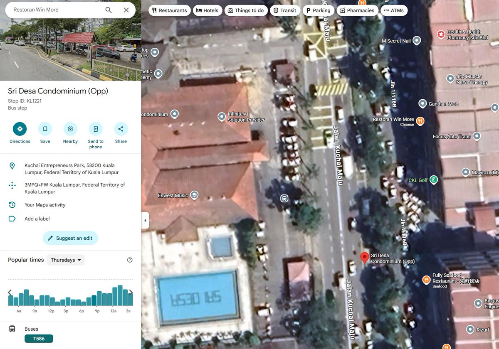This screenshot has width=499, height=349.
Task: Click the red Sri Desa Condominium pin
Action: pyautogui.click(x=365, y=258)
